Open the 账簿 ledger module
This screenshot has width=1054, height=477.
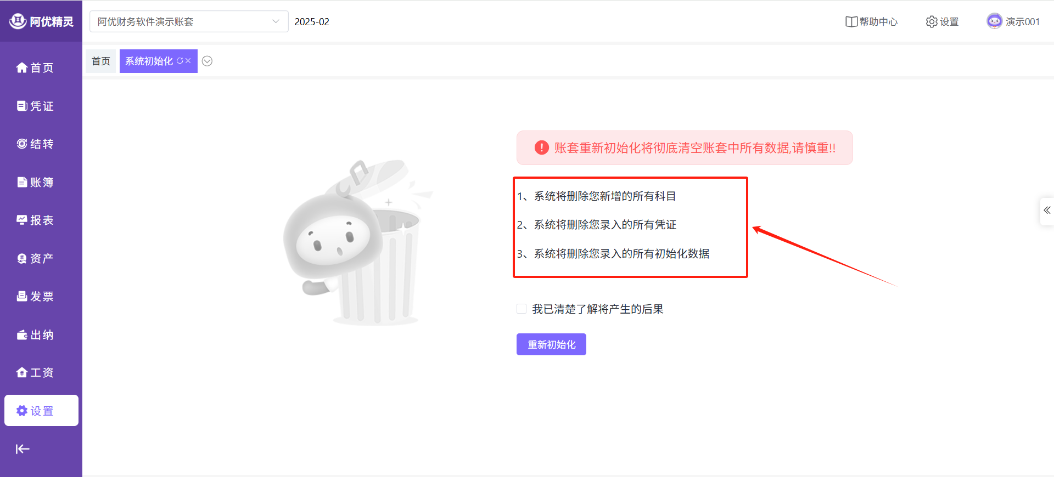tap(36, 182)
